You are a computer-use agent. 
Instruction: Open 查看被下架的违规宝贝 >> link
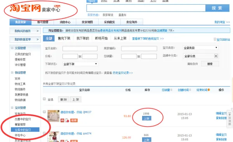click(148, 39)
